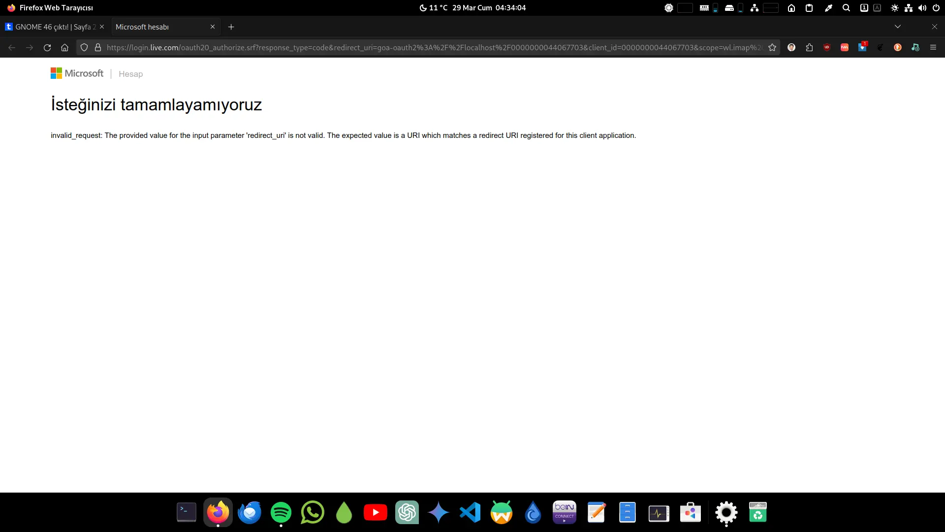Activate the color picker in top bar
Viewport: 945px width, 532px height.
[829, 8]
